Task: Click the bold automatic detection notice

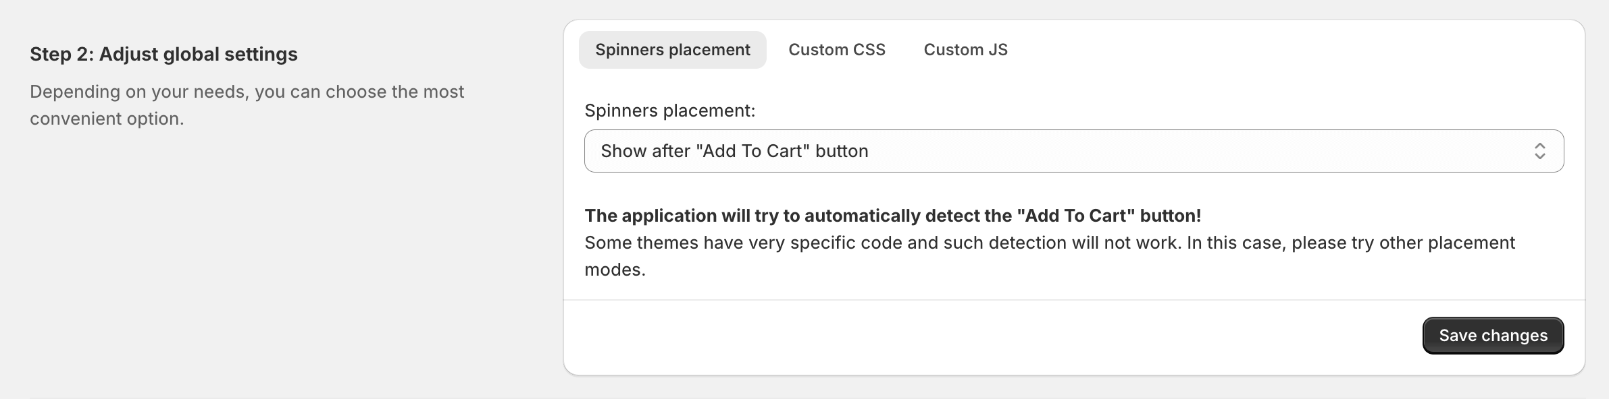Action: (x=892, y=216)
